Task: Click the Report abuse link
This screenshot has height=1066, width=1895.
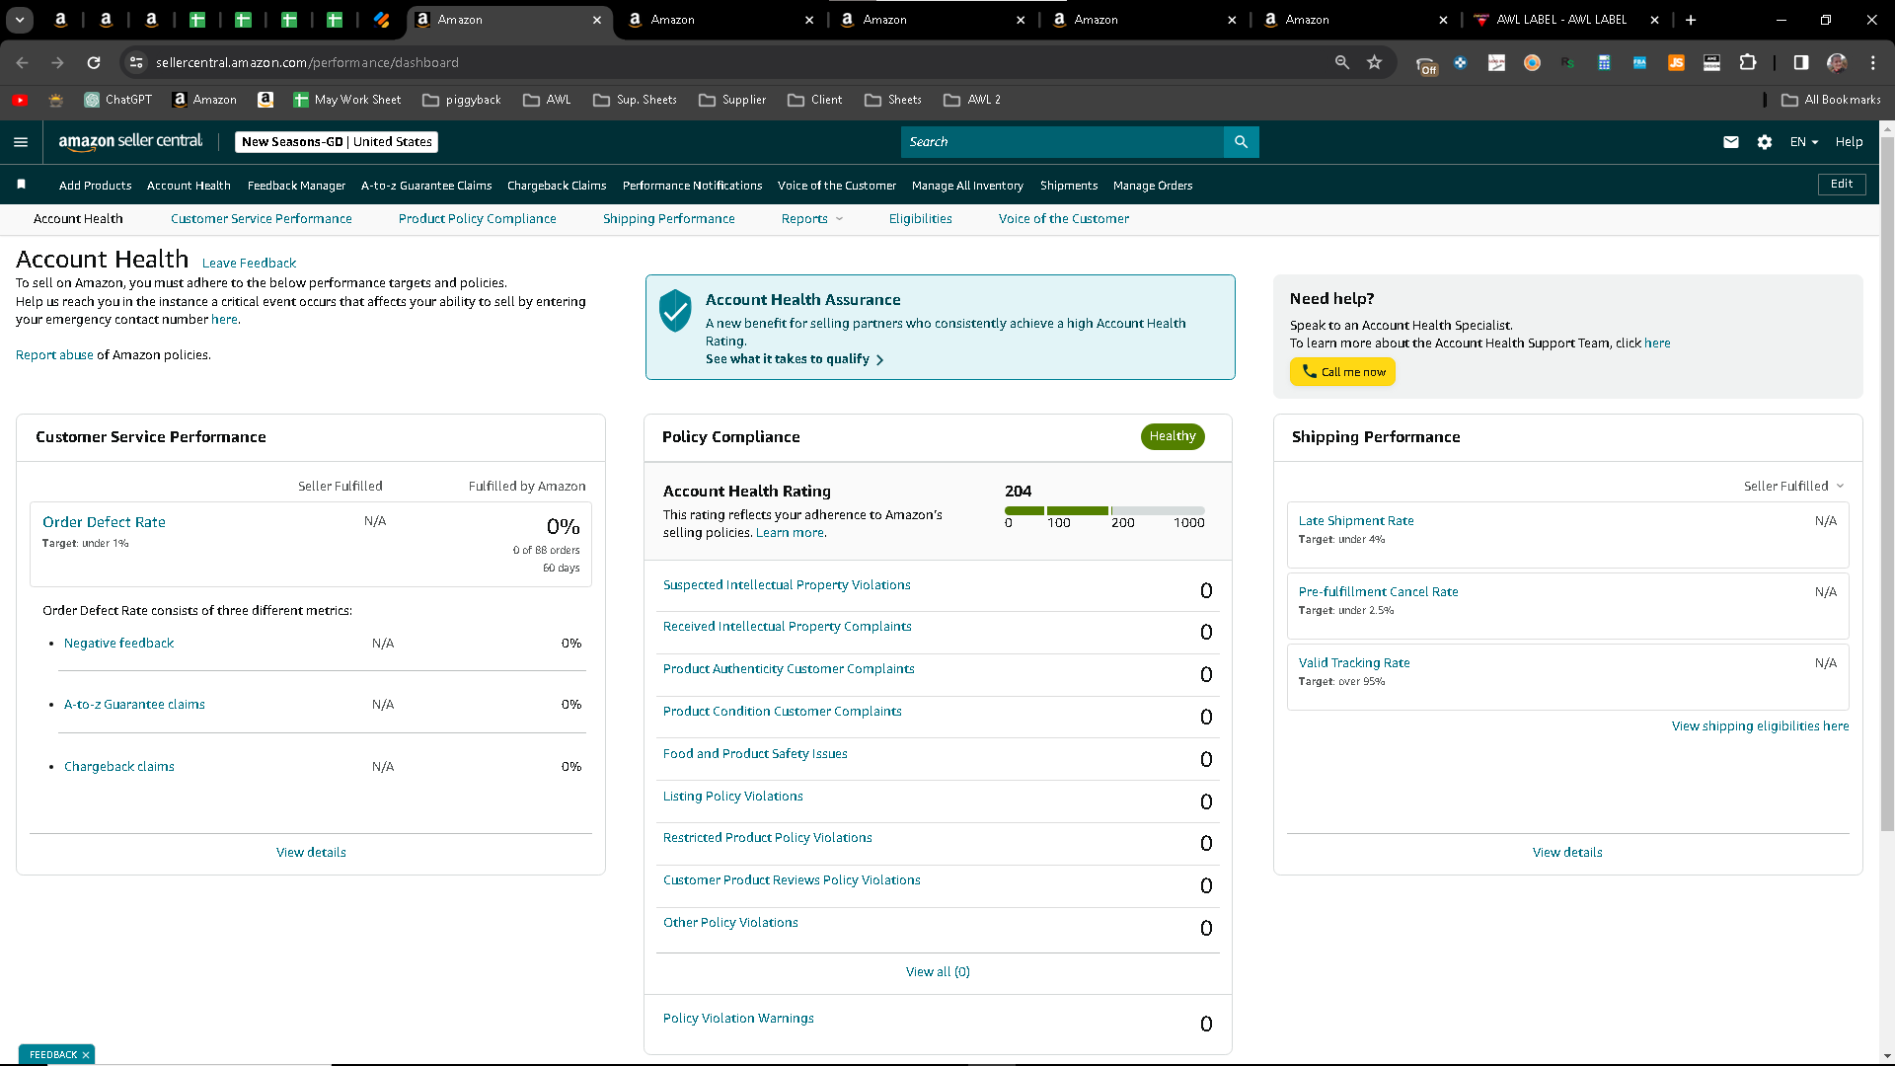Action: tap(54, 355)
